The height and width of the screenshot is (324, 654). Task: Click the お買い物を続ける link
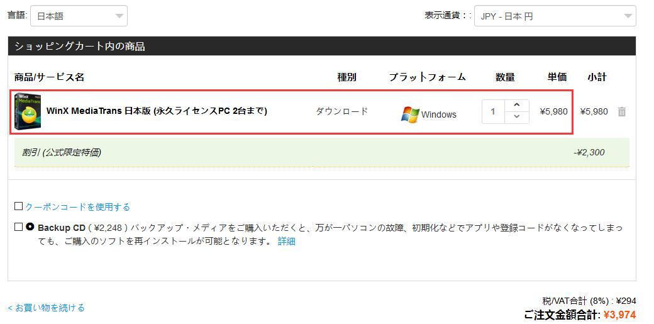tap(46, 308)
